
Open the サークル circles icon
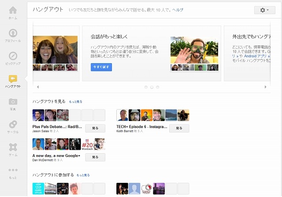pos(13,125)
